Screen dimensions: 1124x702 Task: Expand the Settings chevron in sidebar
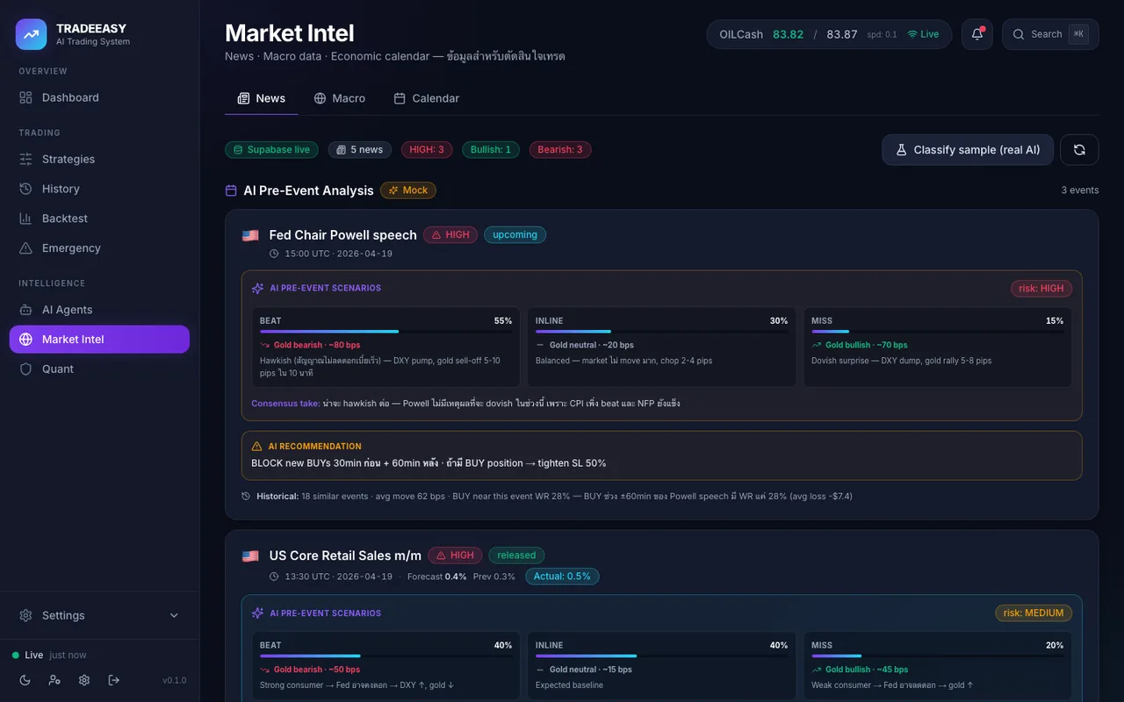click(174, 615)
